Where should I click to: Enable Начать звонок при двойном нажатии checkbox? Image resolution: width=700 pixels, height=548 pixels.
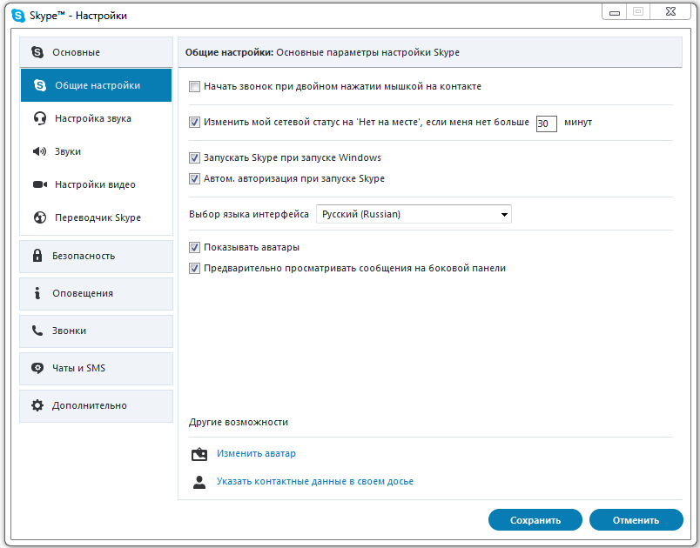coord(194,87)
